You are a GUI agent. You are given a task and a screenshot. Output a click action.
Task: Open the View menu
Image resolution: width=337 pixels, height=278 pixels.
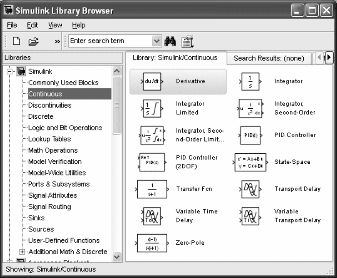[x=55, y=25]
